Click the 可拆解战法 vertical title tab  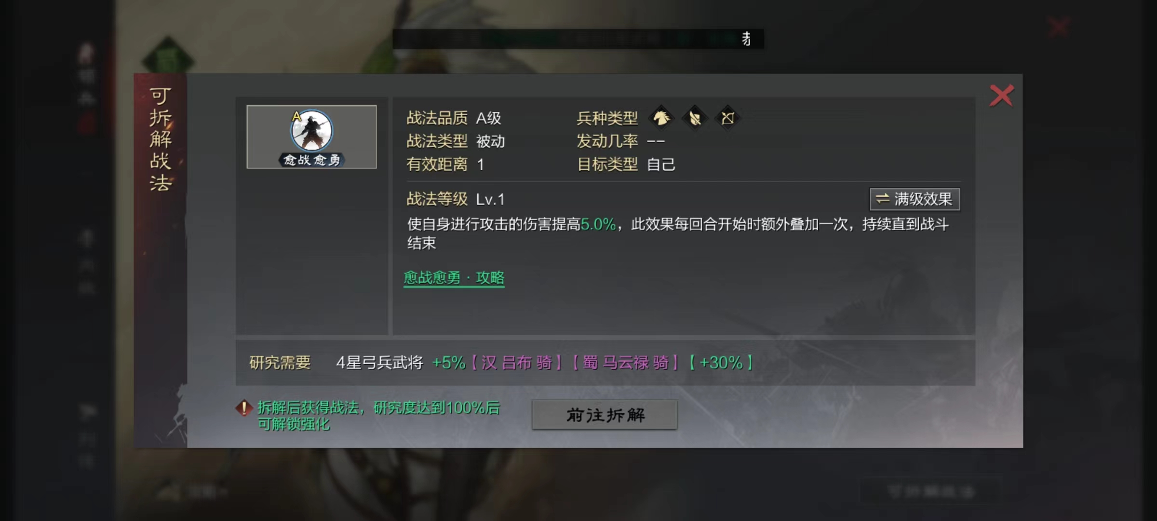(160, 139)
